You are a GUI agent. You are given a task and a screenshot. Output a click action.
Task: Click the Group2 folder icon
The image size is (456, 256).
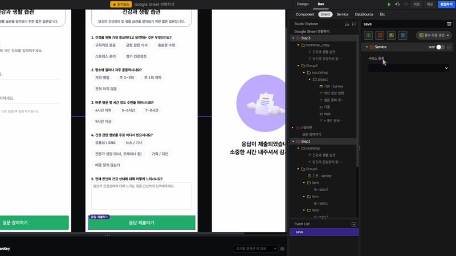click(303, 65)
